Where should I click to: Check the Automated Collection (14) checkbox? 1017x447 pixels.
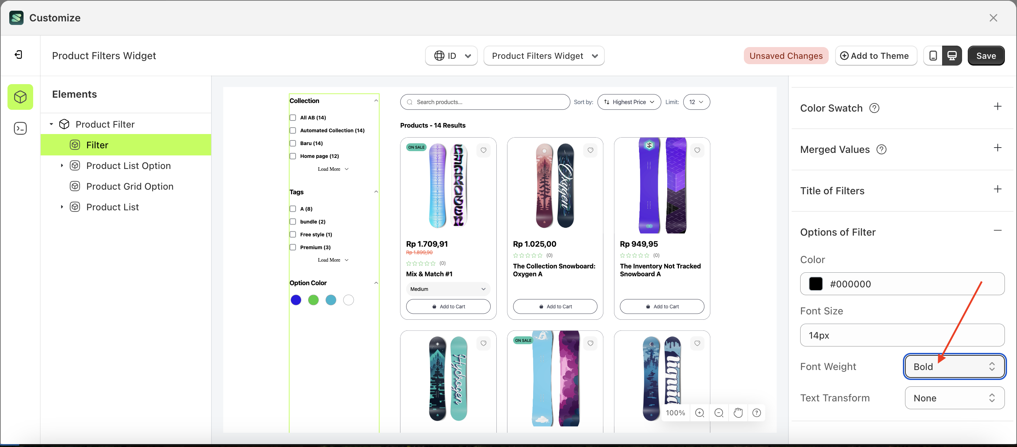pos(292,130)
